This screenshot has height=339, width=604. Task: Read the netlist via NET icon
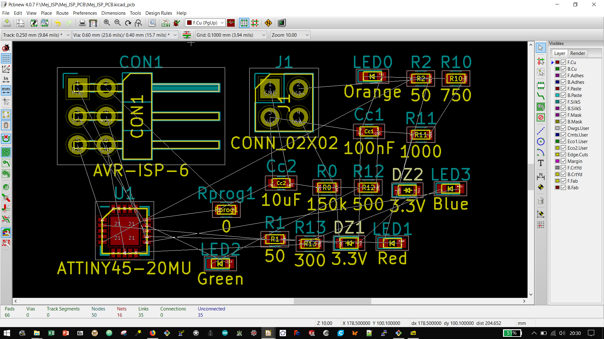point(166,23)
